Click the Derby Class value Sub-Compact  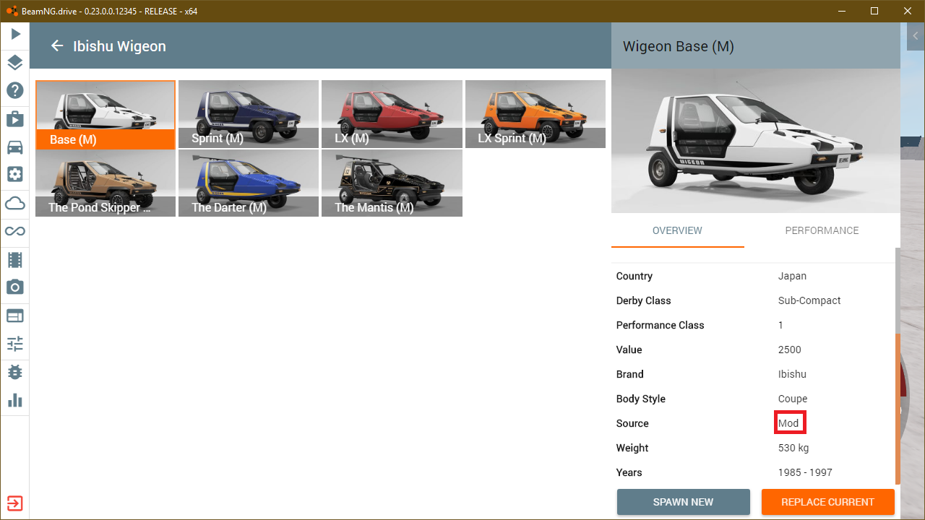click(809, 300)
